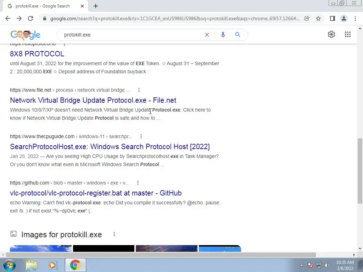Screen dimensions: 363x272
Task: Click the scroll up arrow
Action: click(x=360, y=28)
